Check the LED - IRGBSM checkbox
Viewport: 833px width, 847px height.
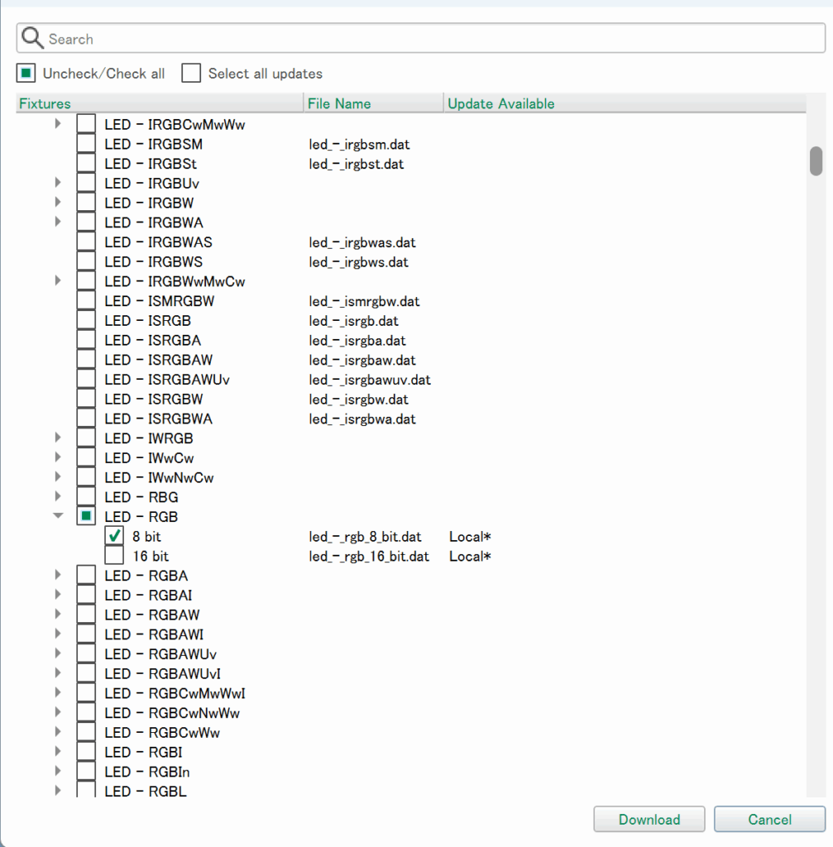pyautogui.click(x=86, y=144)
